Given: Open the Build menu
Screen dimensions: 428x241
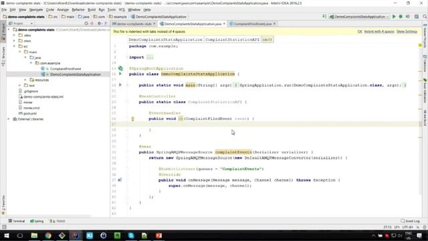Looking at the screenshot, I should 92,9.
